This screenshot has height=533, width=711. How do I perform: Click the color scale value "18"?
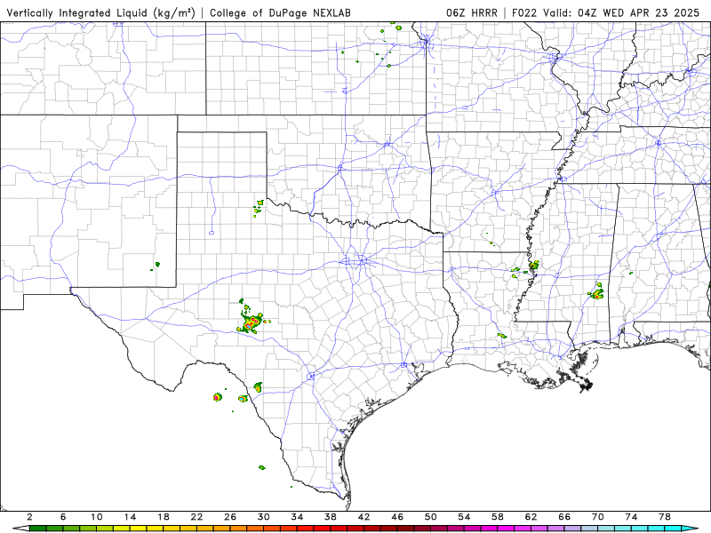click(x=164, y=517)
